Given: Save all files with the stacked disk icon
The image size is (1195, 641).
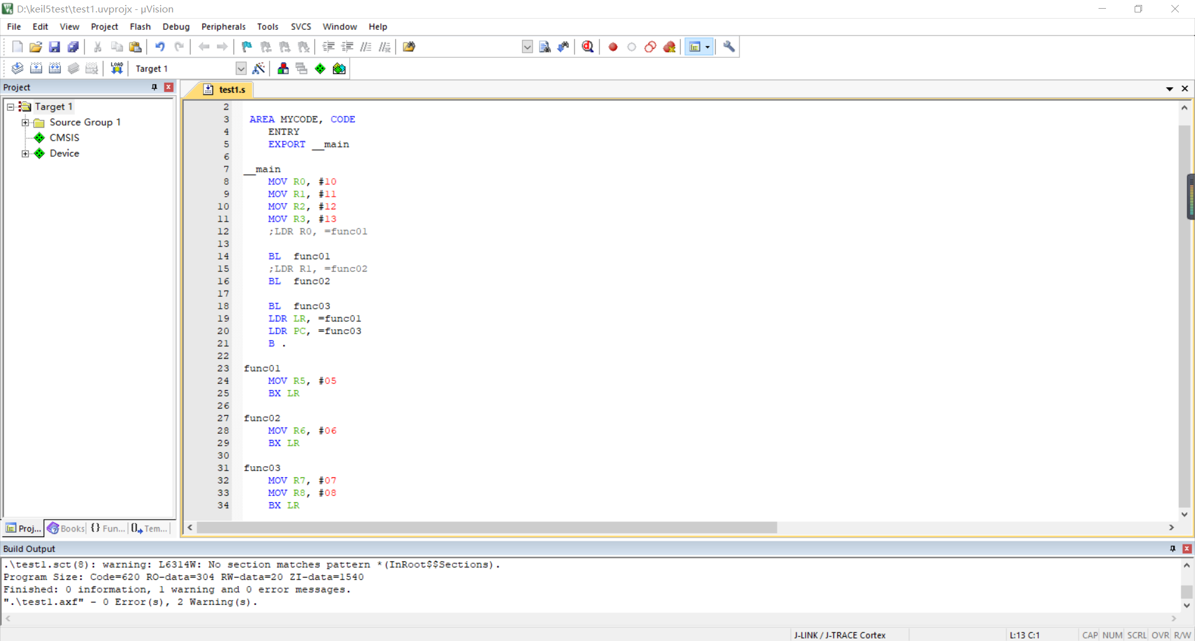Looking at the screenshot, I should click(x=73, y=47).
